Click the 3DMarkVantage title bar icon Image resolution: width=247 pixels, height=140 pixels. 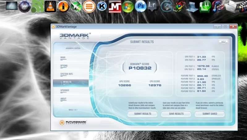(53, 27)
